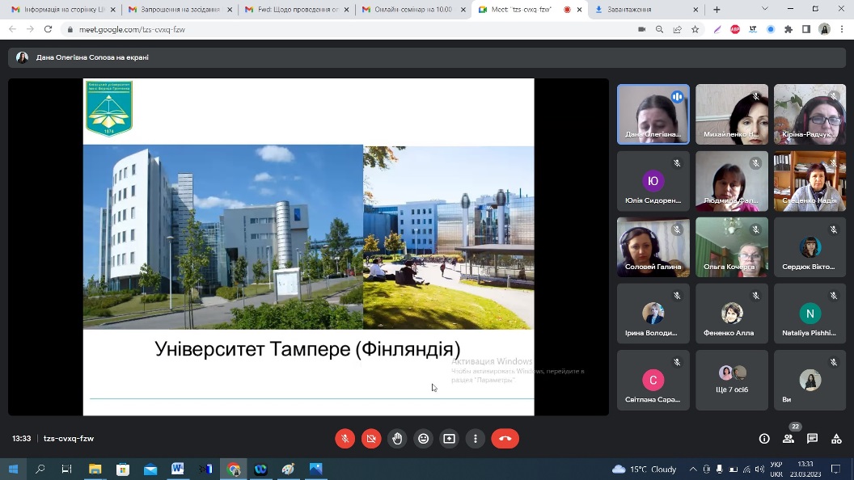Open meeting details info icon
Image resolution: width=854 pixels, height=480 pixels.
(764, 439)
